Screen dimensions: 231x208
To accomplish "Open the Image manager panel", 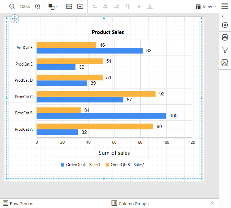I will (x=225, y=62).
